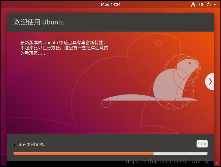The height and width of the screenshot is (167, 221).
Task: Advance to the next slideshow slide arrow
Action: pos(210,82)
